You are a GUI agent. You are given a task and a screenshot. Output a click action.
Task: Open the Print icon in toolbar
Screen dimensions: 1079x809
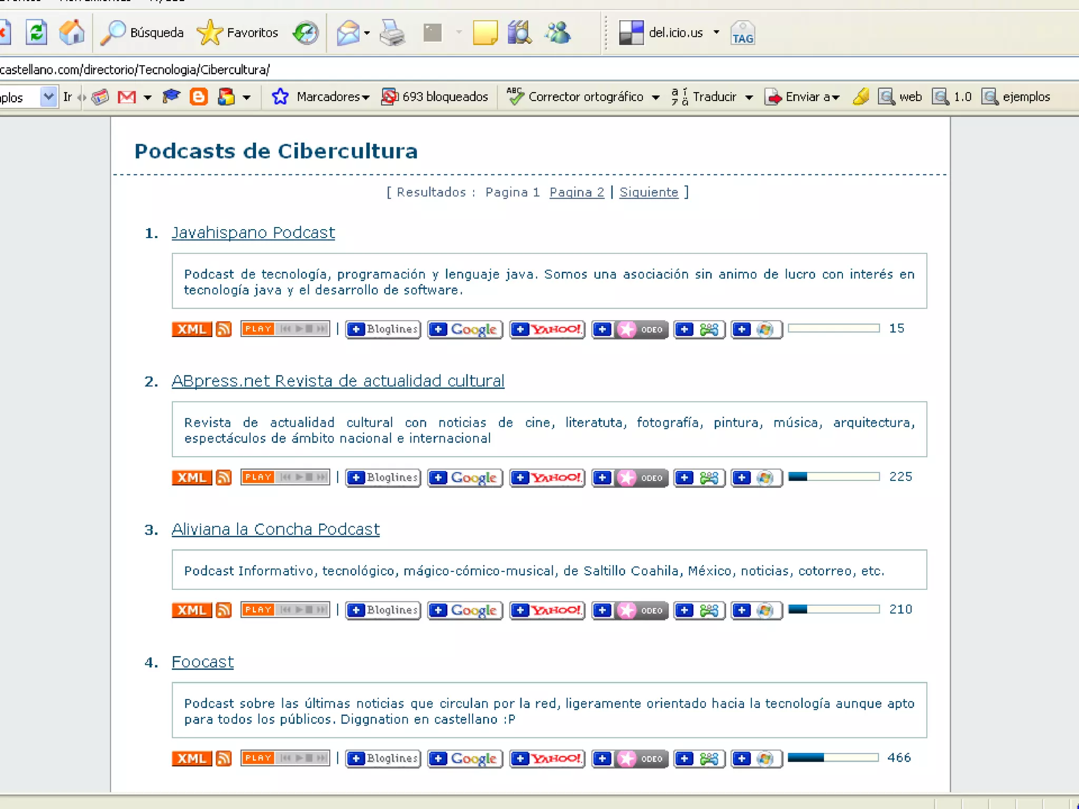tap(392, 33)
